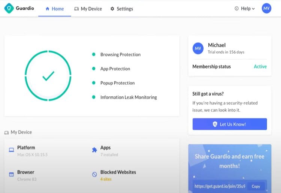Click Michael's MV avatar in account card
281x193 pixels.
(x=198, y=48)
